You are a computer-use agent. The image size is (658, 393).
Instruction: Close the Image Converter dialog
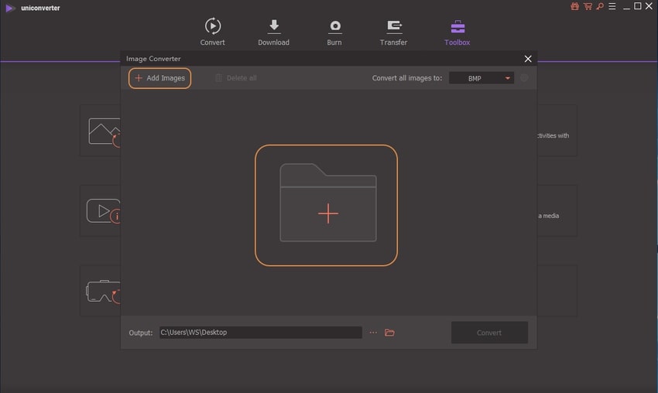pyautogui.click(x=528, y=59)
